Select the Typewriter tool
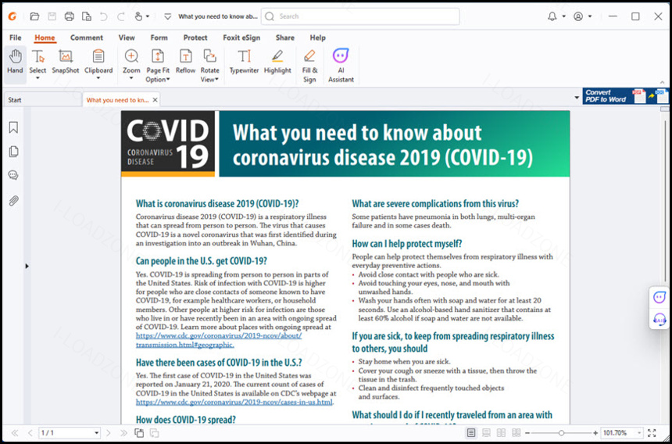The width and height of the screenshot is (672, 444). [x=245, y=62]
